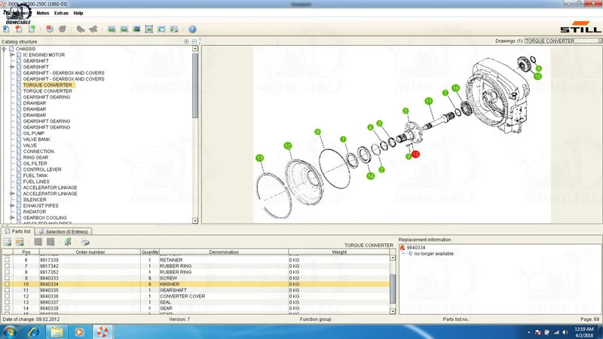The width and height of the screenshot is (603, 339).
Task: Sort by the Order number column header
Action: pyautogui.click(x=90, y=252)
